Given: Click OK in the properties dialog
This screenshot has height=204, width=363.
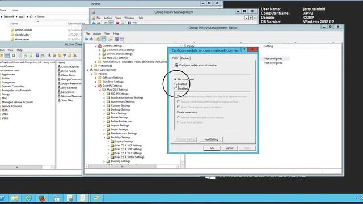Looking at the screenshot, I should 212,148.
